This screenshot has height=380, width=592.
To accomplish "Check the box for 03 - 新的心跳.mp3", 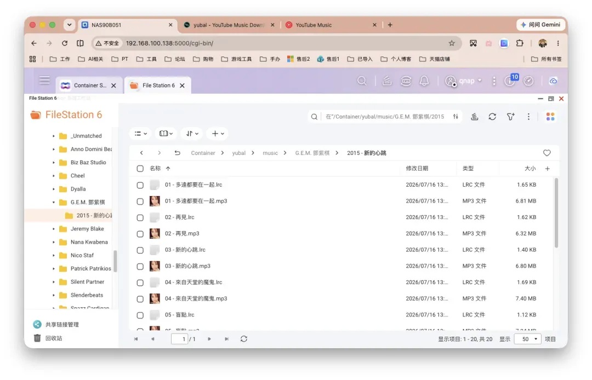I will point(140,266).
